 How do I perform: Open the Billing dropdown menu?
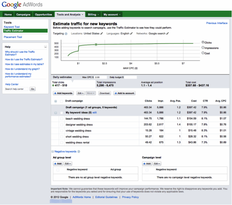pyautogui.click(x=93, y=14)
